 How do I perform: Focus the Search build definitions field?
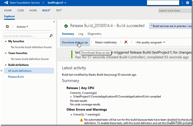pyautogui.click(x=26, y=36)
